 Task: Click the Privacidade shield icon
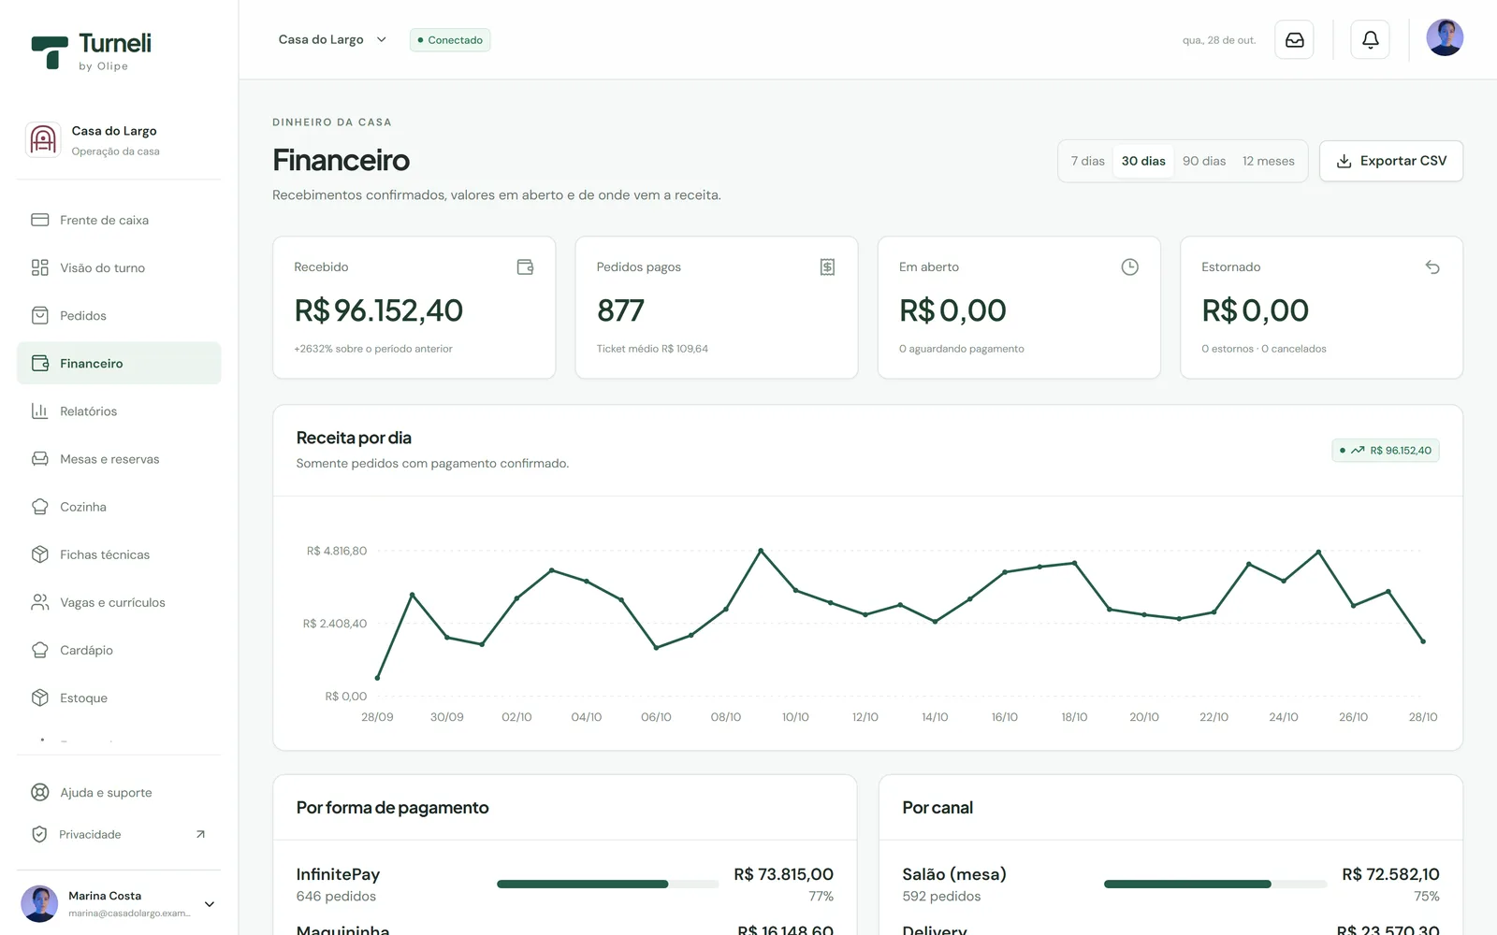tap(39, 834)
